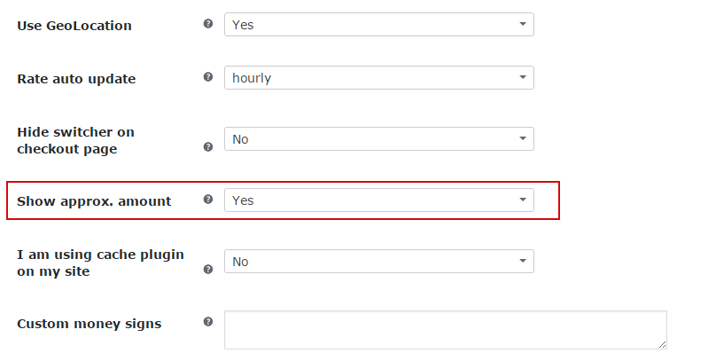Expand the cache plugin on my site dropdown
708x361 pixels.
379,261
